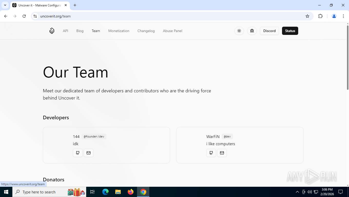The width and height of the screenshot is (349, 197).
Task: Launch Firefox from taskbar
Action: (131, 192)
